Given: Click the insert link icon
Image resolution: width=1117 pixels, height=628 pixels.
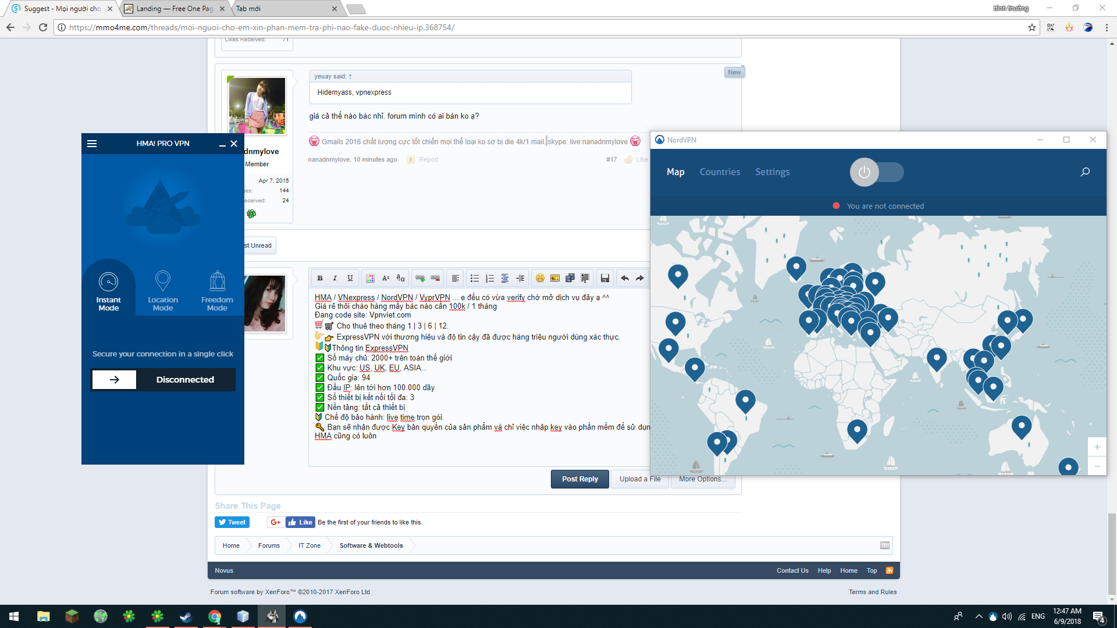Looking at the screenshot, I should 420,279.
